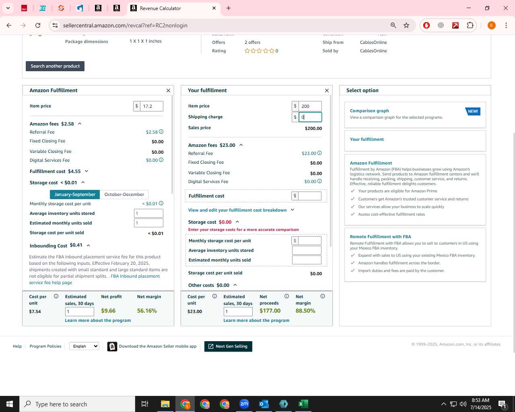This screenshot has height=412, width=515.
Task: Open a new browser tab
Action: coord(229,8)
